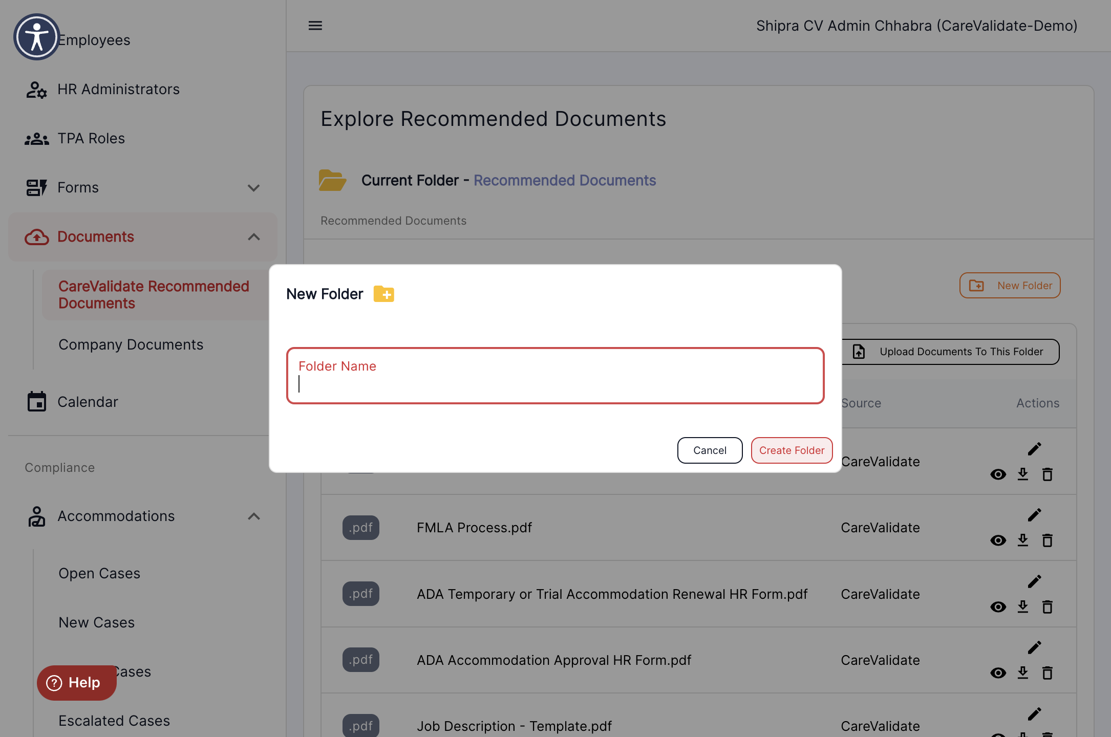Go to Company Documents
Screen dimensions: 1111x737
pos(131,345)
